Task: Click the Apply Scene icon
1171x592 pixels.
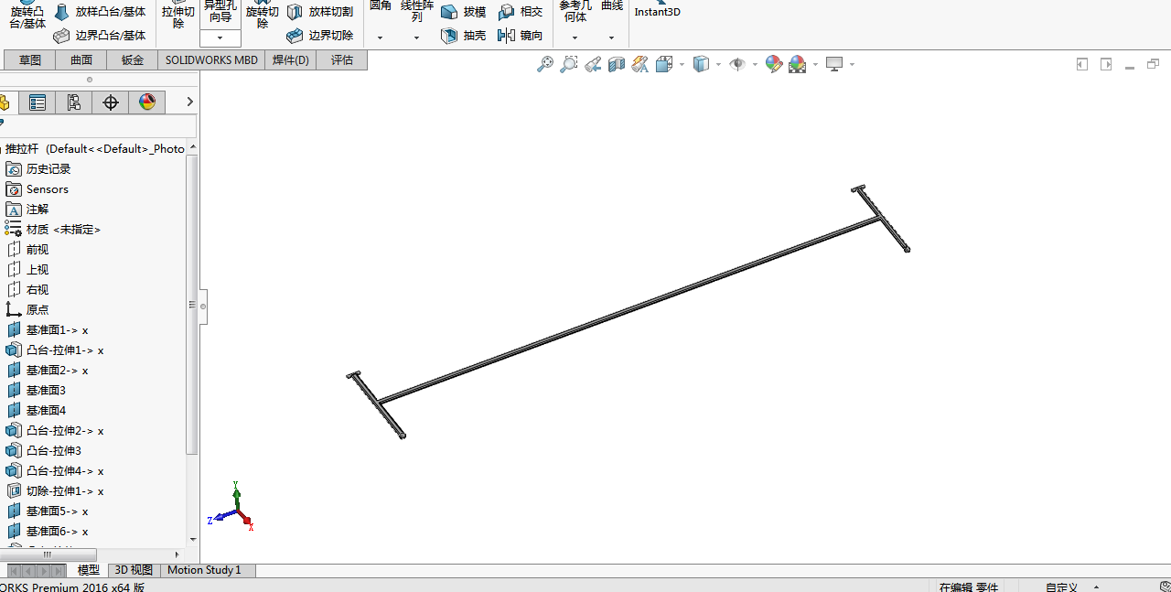Action: [798, 64]
